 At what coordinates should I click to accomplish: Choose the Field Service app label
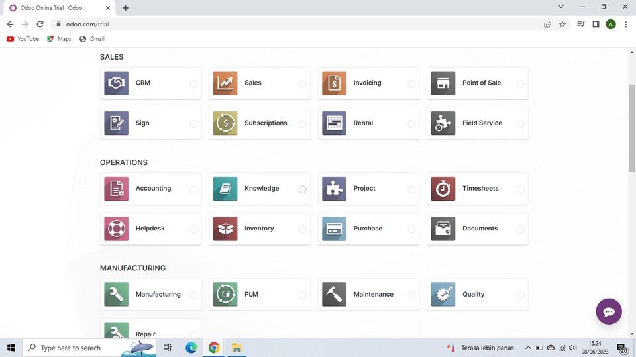[482, 123]
